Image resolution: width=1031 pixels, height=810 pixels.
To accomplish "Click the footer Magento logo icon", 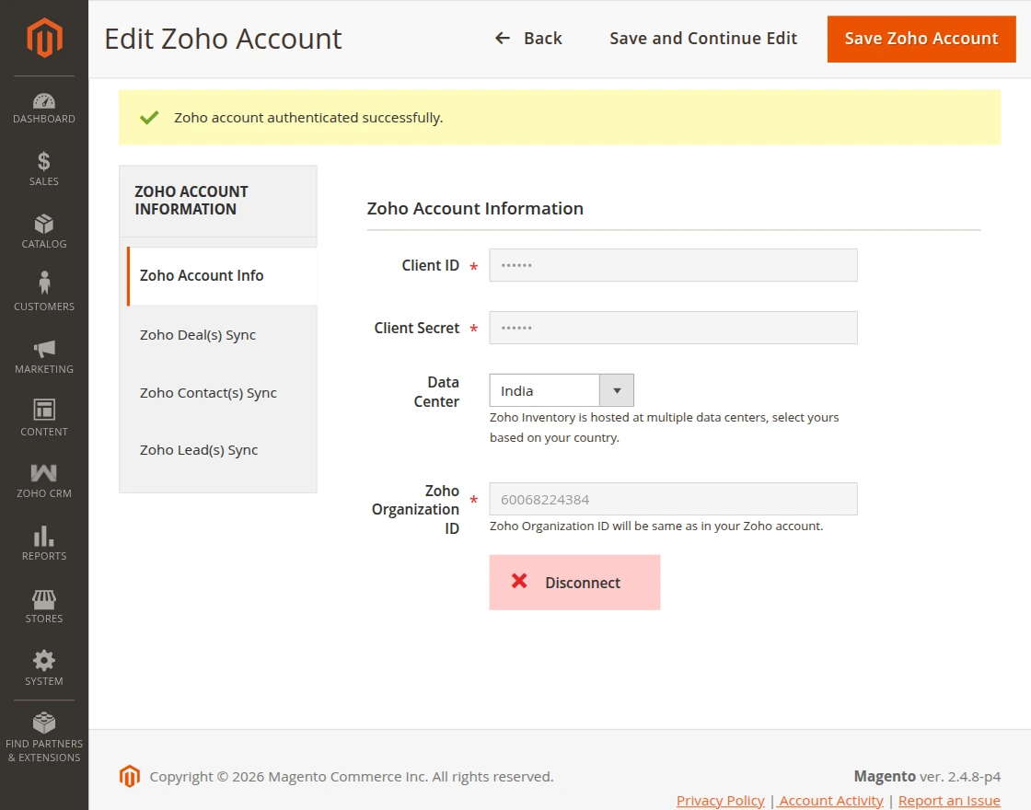I will [130, 776].
